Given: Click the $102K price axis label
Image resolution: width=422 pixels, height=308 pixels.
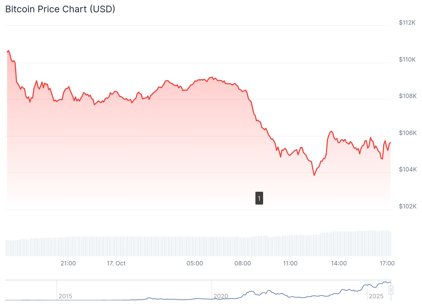Looking at the screenshot, I should click(407, 206).
